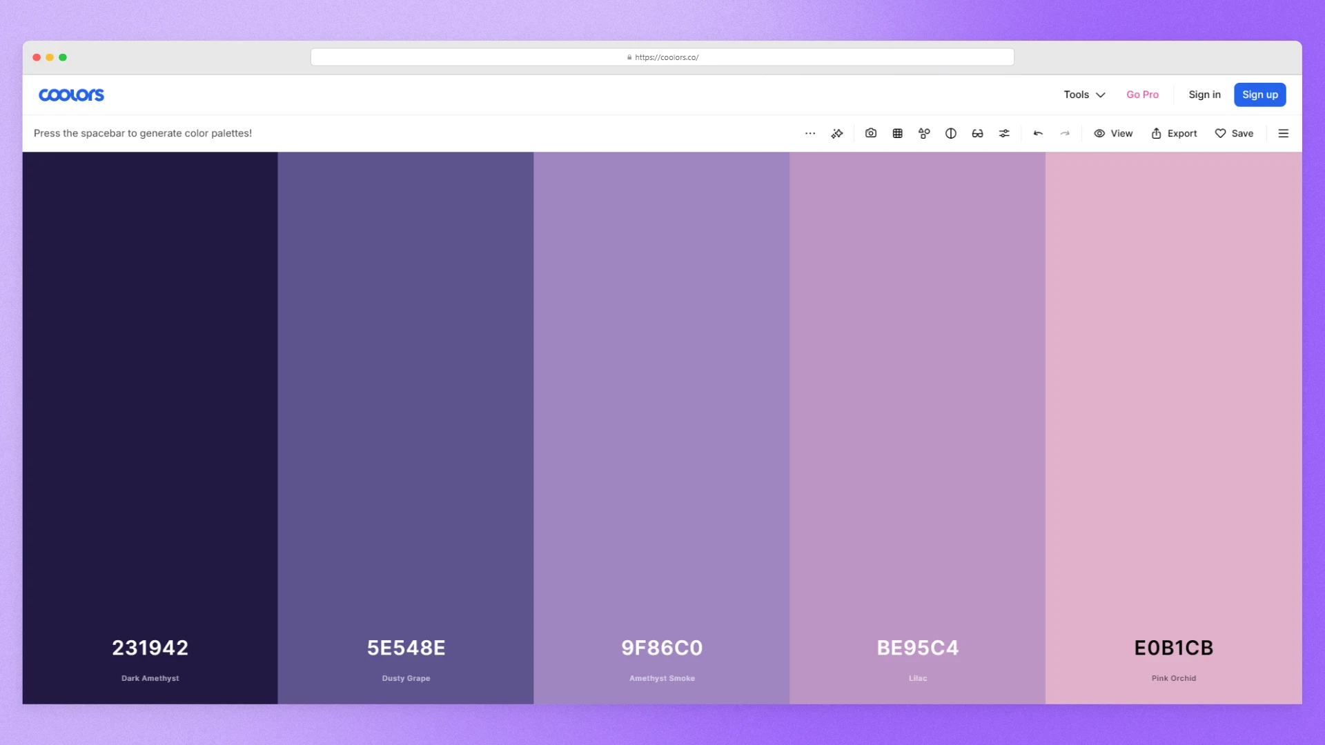
Task: Select the Dusty Grape color column
Action: 406,428
